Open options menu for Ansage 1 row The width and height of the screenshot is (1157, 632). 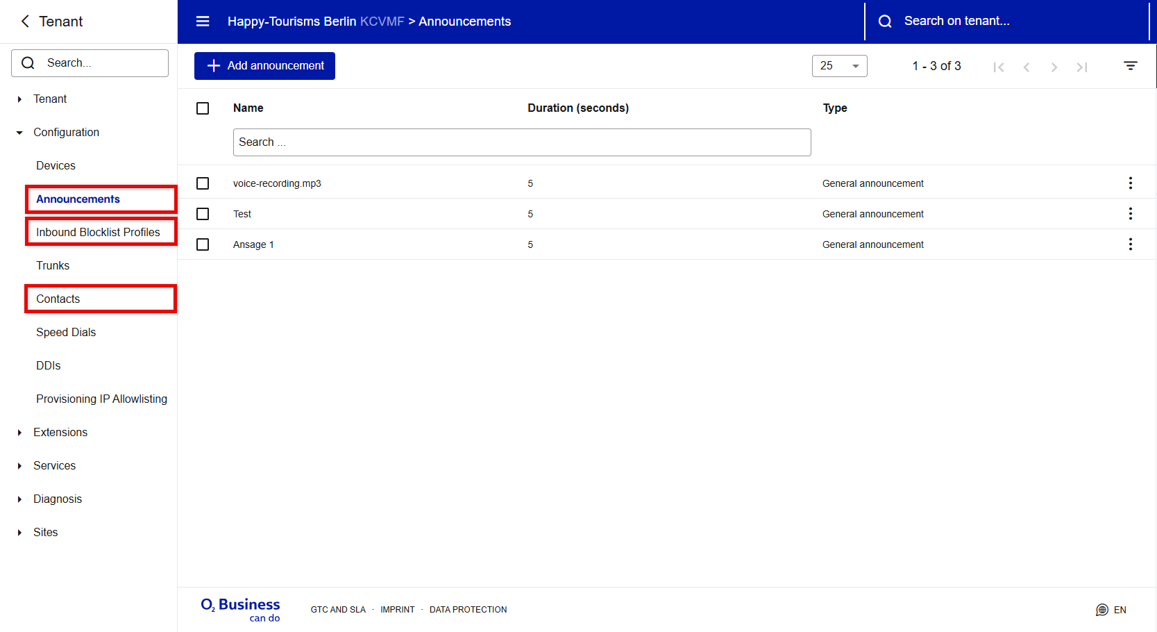coord(1130,244)
